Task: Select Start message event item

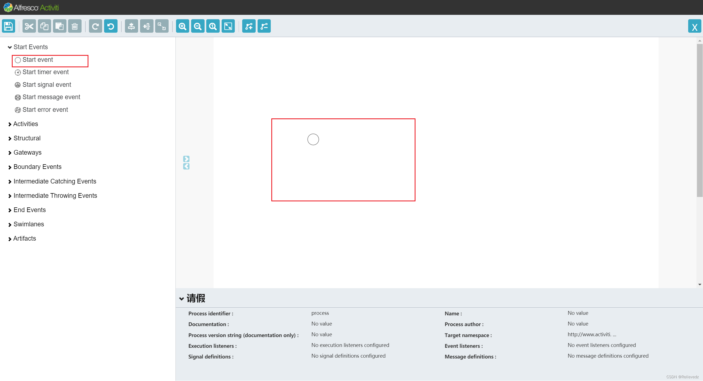Action: (51, 97)
